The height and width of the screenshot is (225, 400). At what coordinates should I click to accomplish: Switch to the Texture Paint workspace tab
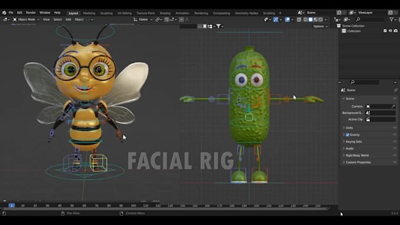click(x=145, y=13)
